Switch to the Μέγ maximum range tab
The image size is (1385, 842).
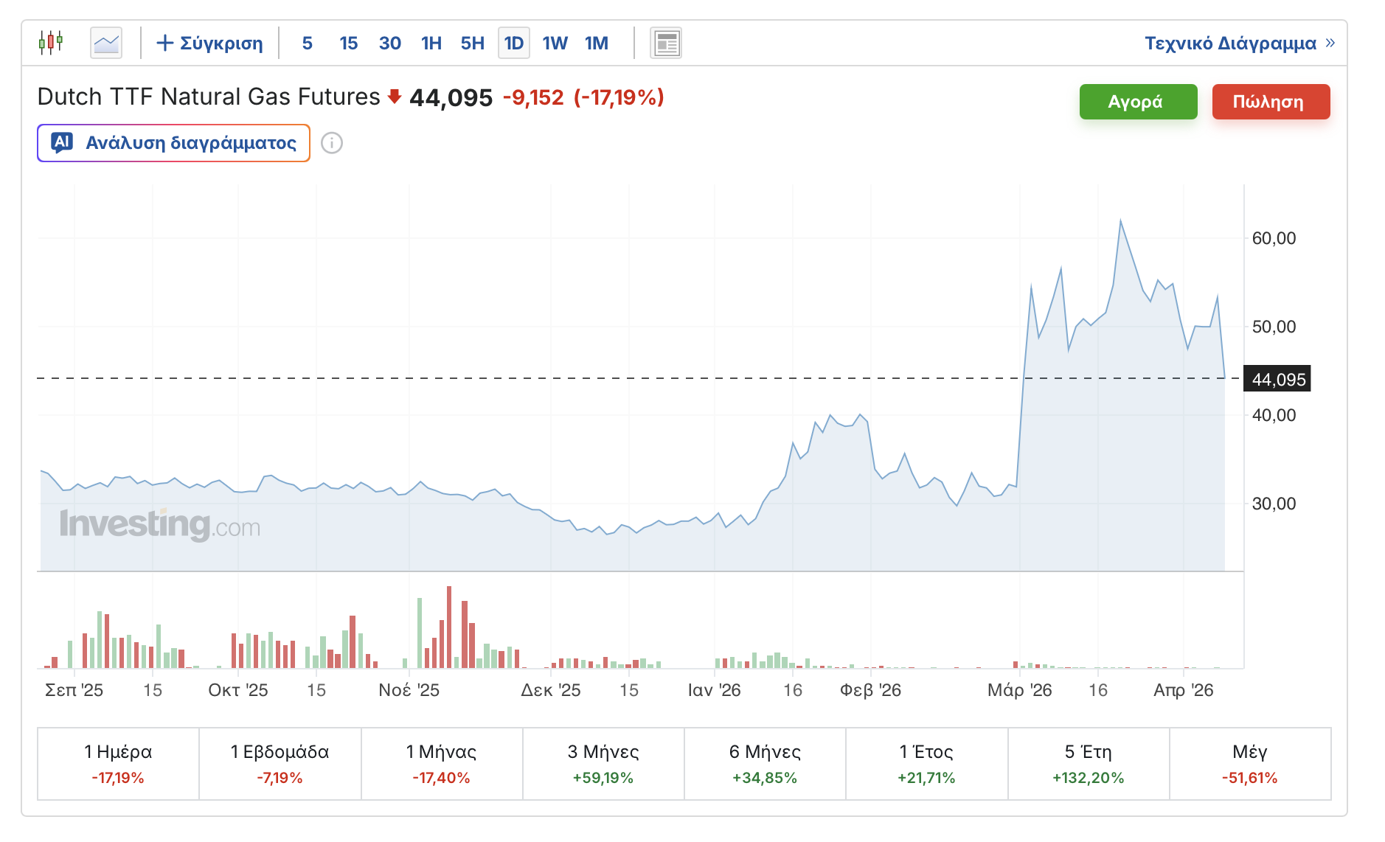pyautogui.click(x=1249, y=763)
